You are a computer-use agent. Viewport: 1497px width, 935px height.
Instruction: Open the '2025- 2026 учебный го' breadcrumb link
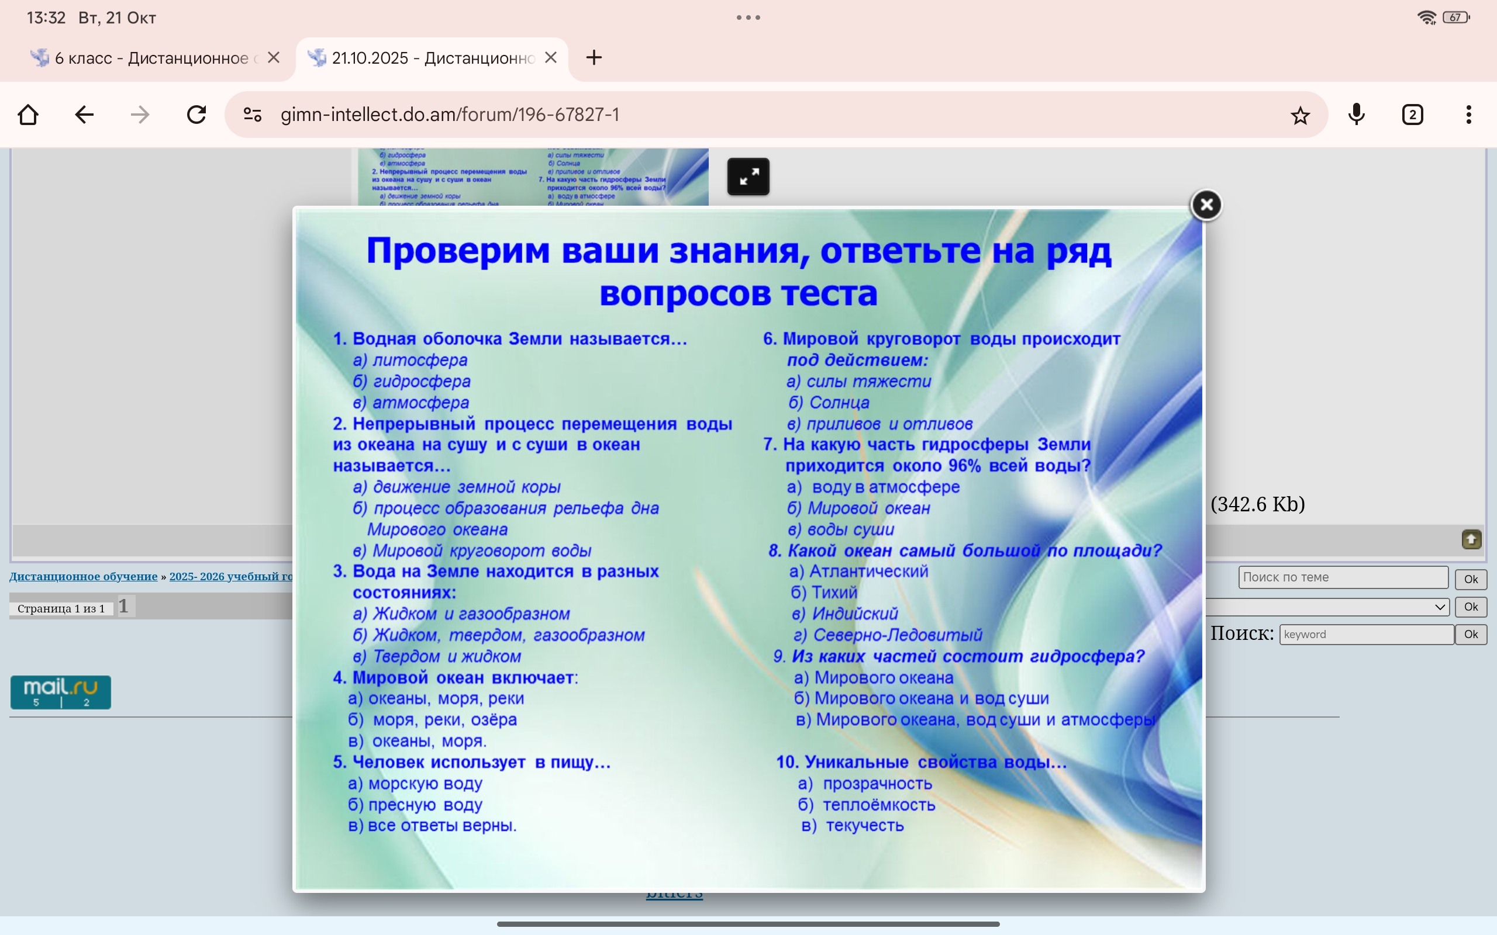(231, 576)
